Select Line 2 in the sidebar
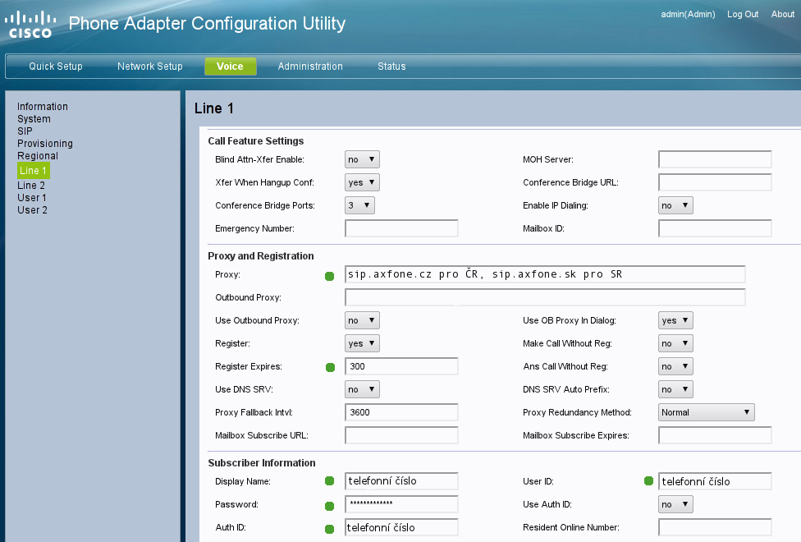This screenshot has width=801, height=542. (31, 186)
